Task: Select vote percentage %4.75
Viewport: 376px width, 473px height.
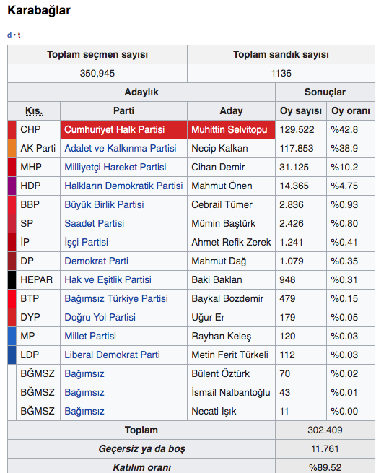Action: tap(344, 186)
